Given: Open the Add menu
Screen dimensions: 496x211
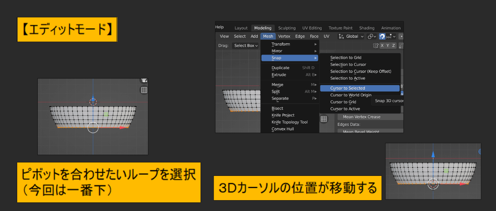Looking at the screenshot, I should 254,36.
